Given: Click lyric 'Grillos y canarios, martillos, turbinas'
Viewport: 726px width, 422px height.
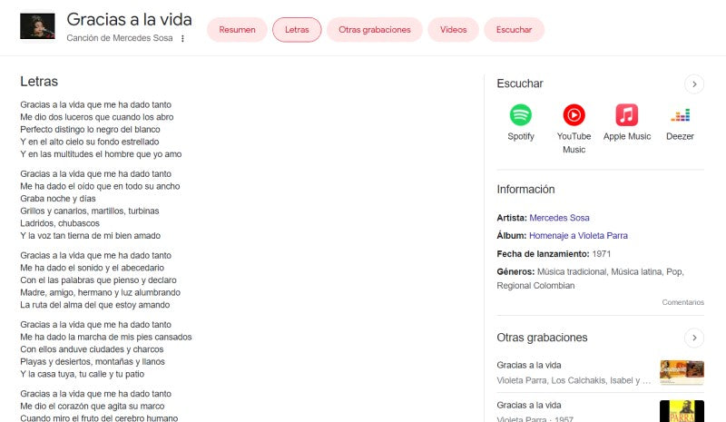Looking at the screenshot, I should (x=90, y=211).
